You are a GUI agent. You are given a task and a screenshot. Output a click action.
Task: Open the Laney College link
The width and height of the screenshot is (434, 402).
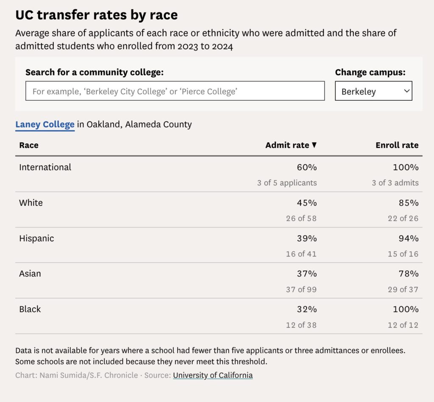pos(45,124)
